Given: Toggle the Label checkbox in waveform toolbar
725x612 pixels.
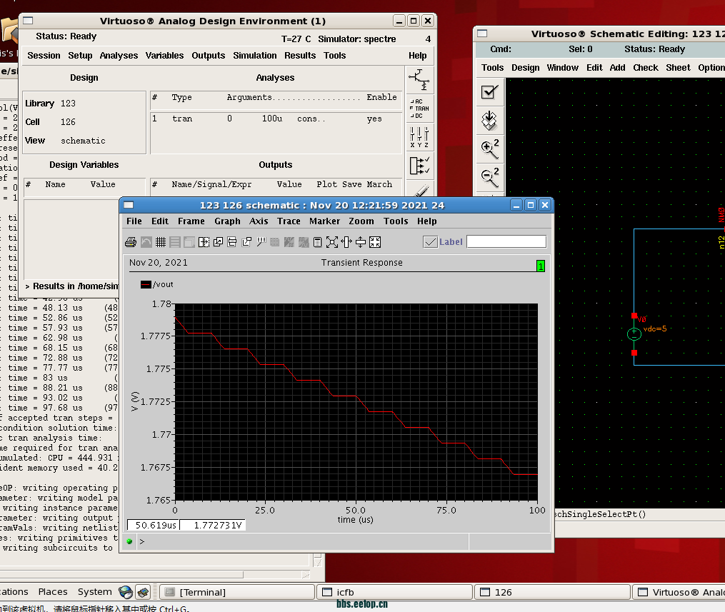Looking at the screenshot, I should (x=431, y=242).
